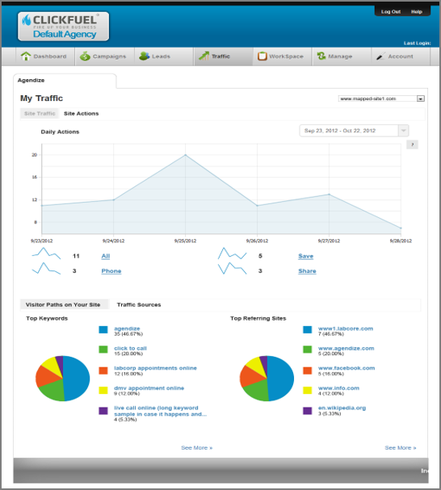Click the sparkline beside the Save count
The image size is (441, 490).
[232, 253]
